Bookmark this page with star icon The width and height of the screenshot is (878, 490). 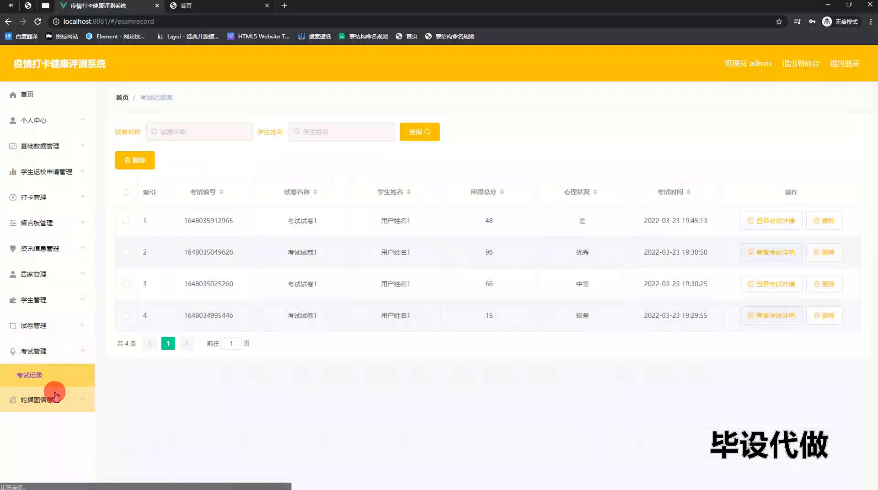[x=779, y=21]
